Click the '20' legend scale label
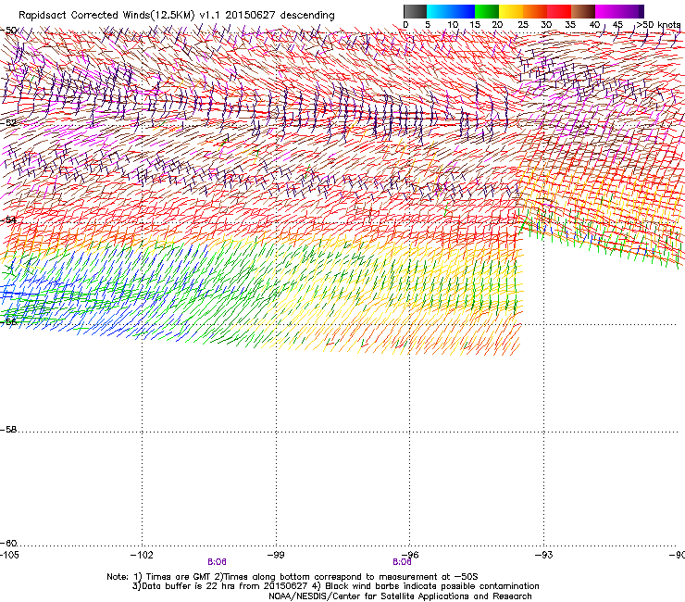Viewport: 685px width, 602px height. [x=497, y=25]
